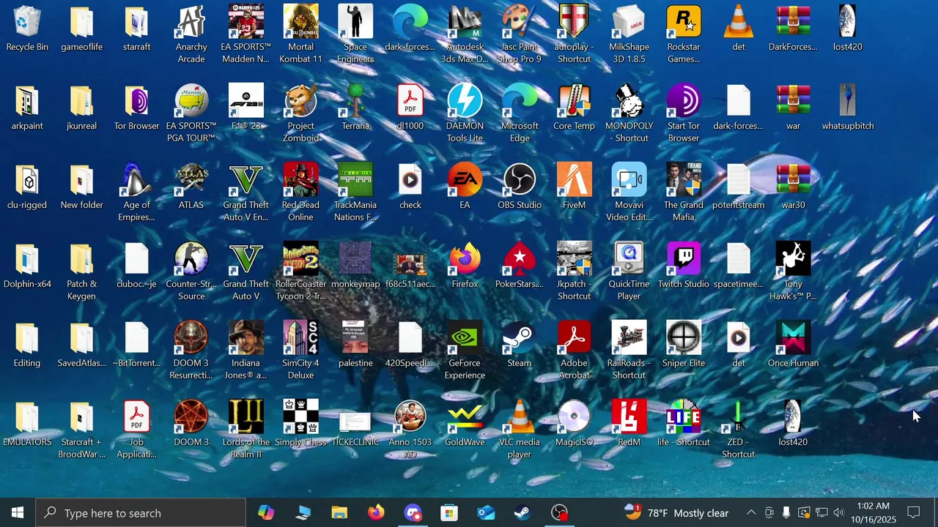Select TrackMania Nations Forever icon
Viewport: 938px width, 527px height.
355,192
